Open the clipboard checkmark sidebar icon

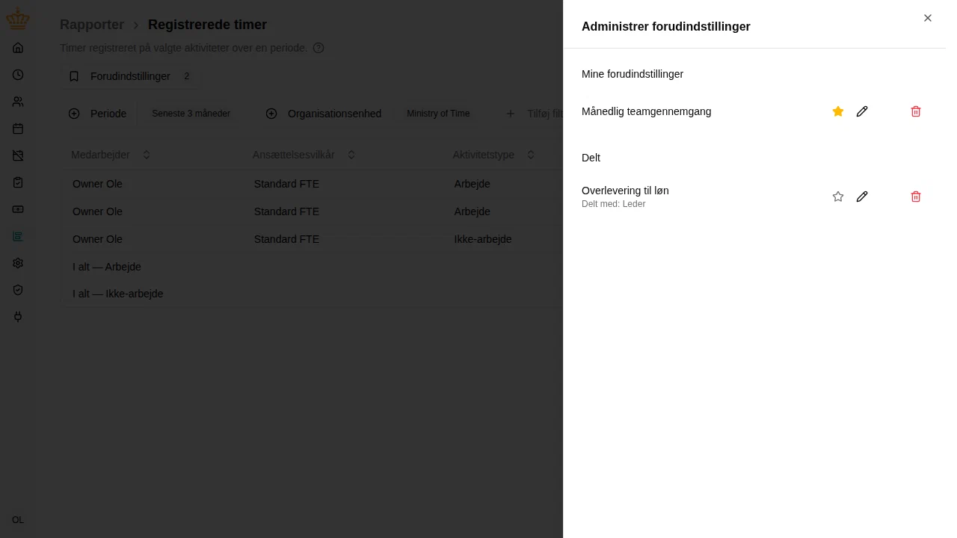[x=18, y=182]
